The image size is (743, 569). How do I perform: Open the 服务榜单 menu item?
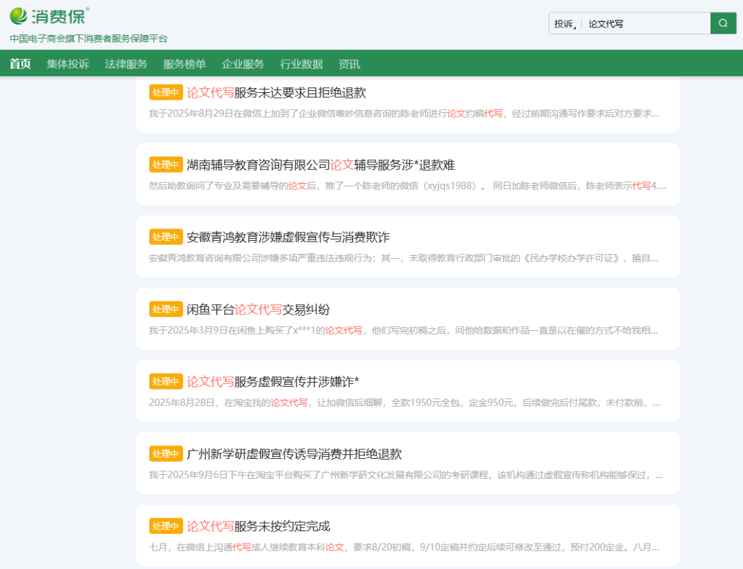[x=184, y=64]
